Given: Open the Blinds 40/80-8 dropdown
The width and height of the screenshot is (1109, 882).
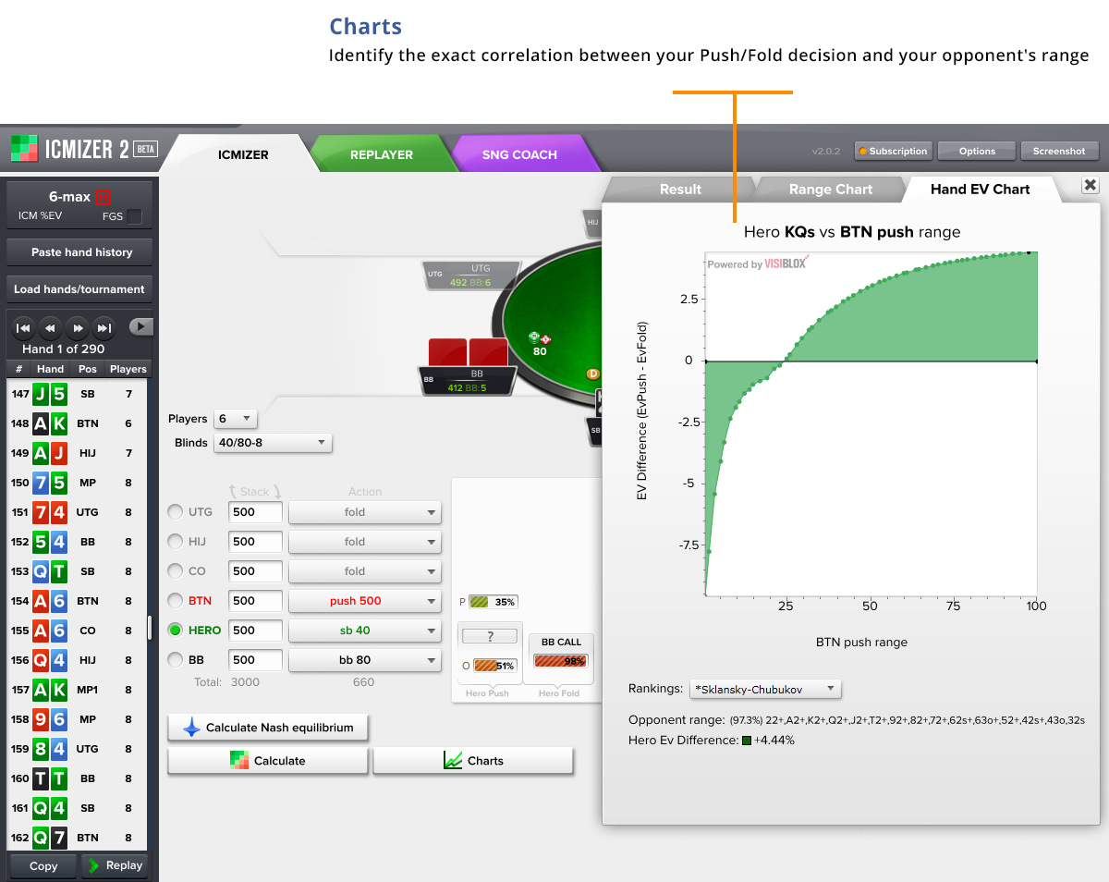Looking at the screenshot, I should [x=273, y=443].
